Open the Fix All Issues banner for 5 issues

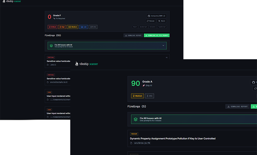point(194,119)
